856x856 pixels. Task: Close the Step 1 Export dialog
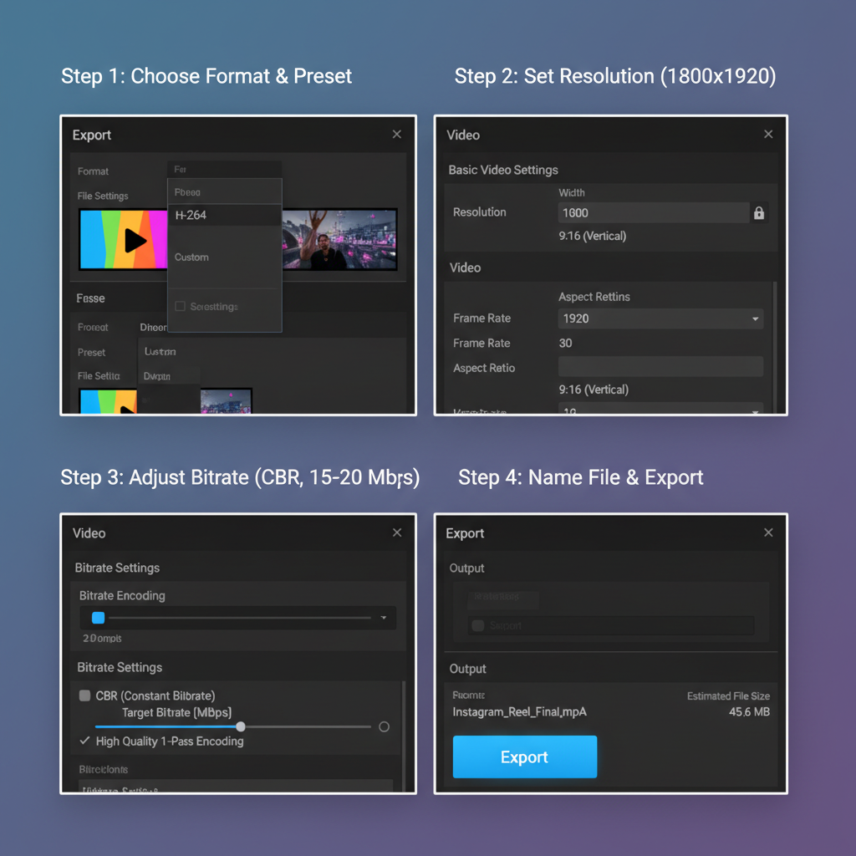click(x=397, y=135)
